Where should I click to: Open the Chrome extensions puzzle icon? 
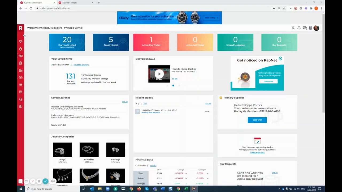[311, 8]
